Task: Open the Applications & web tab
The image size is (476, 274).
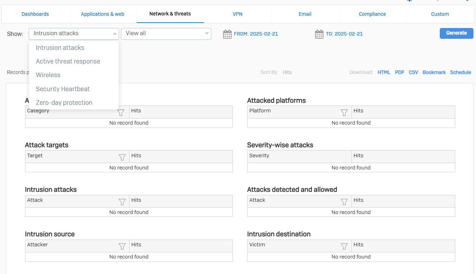Action: 103,14
